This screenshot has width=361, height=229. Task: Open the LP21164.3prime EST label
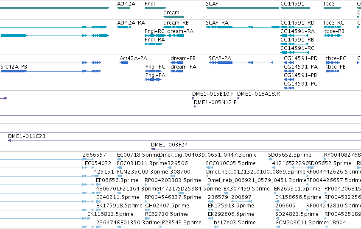click(138, 189)
